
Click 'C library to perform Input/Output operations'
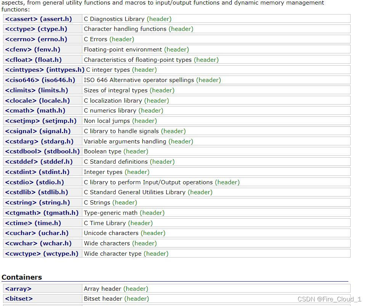click(148, 182)
